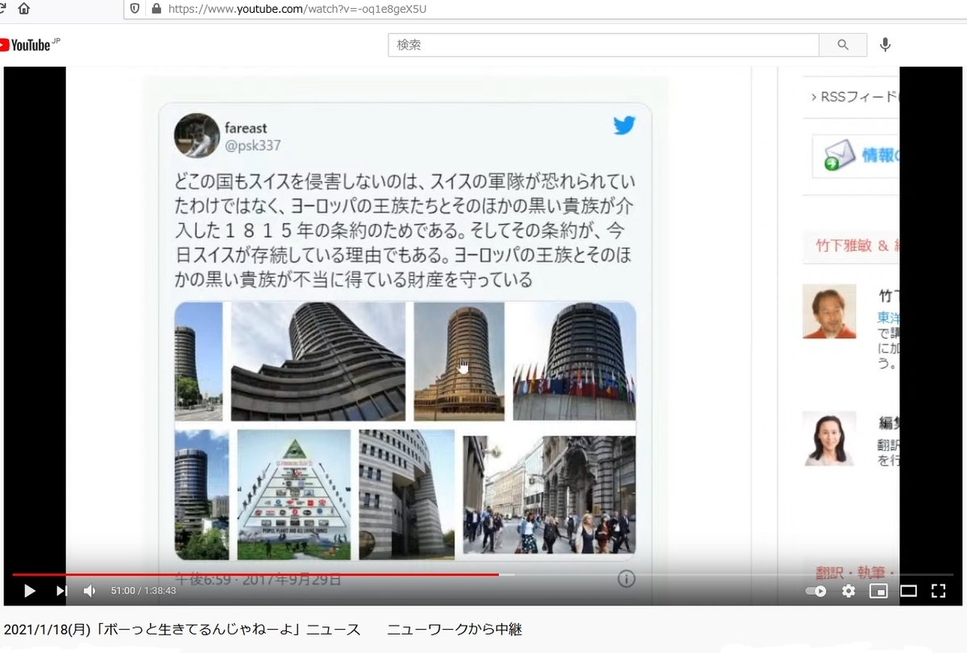Click the fareast profile avatar

pos(197,135)
